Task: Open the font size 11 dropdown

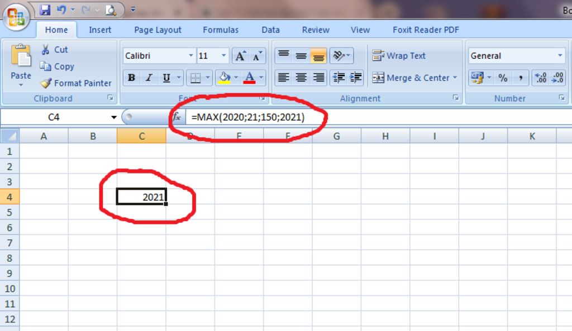Action: pyautogui.click(x=223, y=56)
